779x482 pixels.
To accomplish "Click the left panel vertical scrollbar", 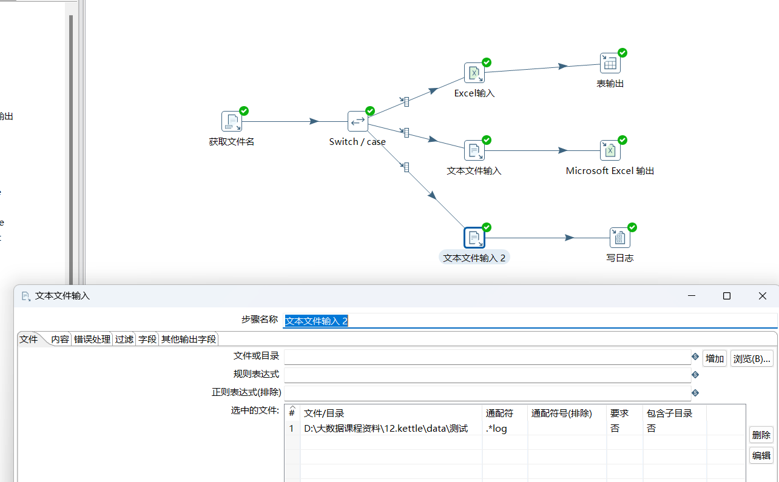I will tap(71, 149).
